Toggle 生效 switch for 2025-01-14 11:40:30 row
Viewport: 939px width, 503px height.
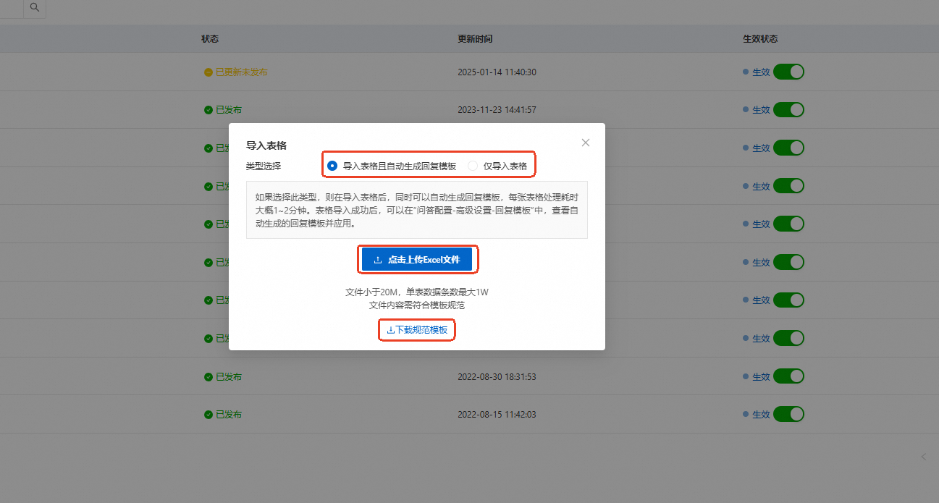coord(788,72)
